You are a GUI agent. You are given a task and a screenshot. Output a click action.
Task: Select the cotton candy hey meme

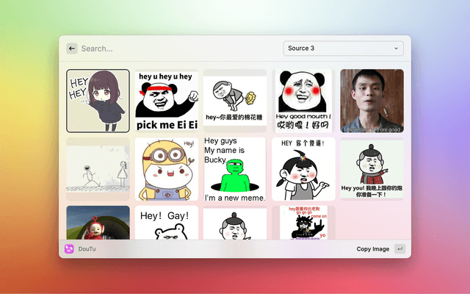tap(234, 101)
